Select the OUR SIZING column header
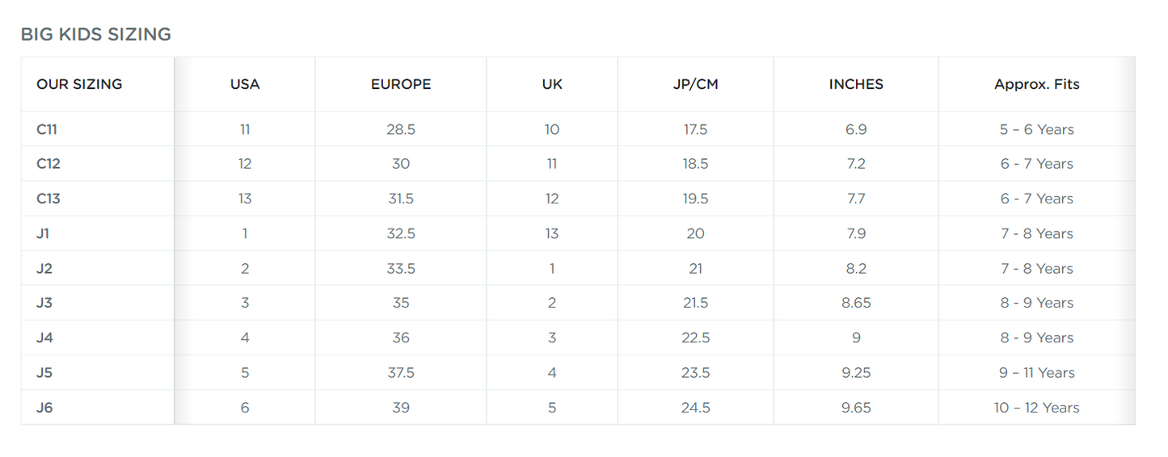Image resolution: width=1168 pixels, height=457 pixels. point(79,84)
